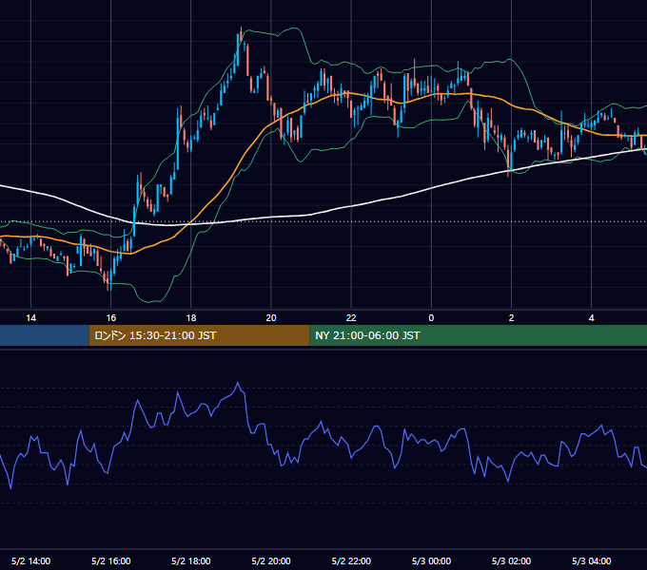Click the 5/2 22:00 indicator time label

(351, 560)
